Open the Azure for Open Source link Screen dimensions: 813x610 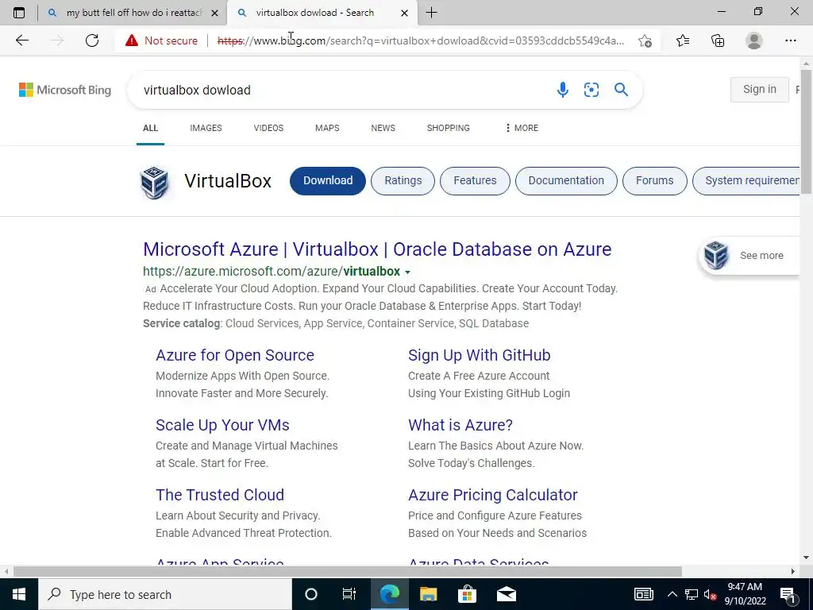point(235,355)
